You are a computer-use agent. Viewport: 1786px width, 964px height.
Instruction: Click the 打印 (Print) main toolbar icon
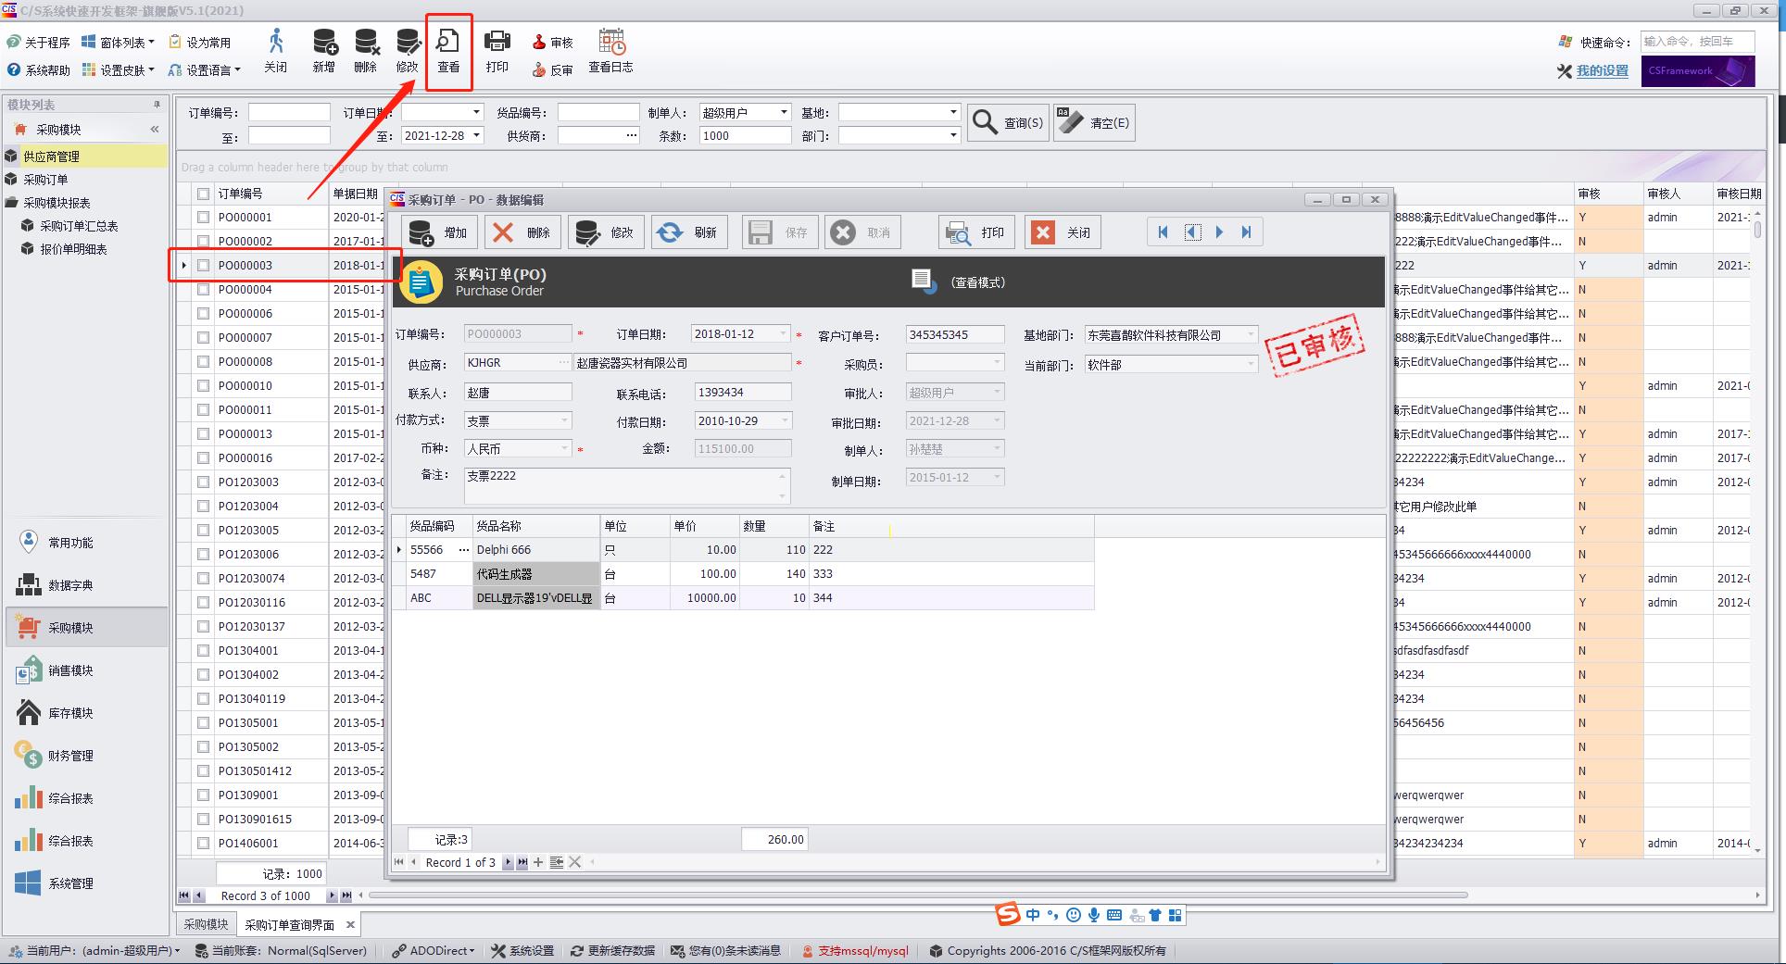(497, 50)
